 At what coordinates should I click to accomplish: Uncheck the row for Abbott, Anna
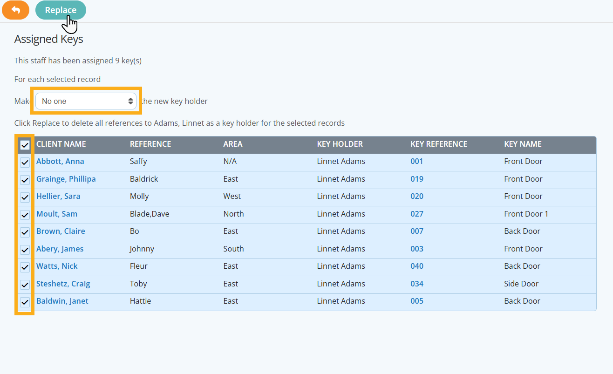[24, 162]
